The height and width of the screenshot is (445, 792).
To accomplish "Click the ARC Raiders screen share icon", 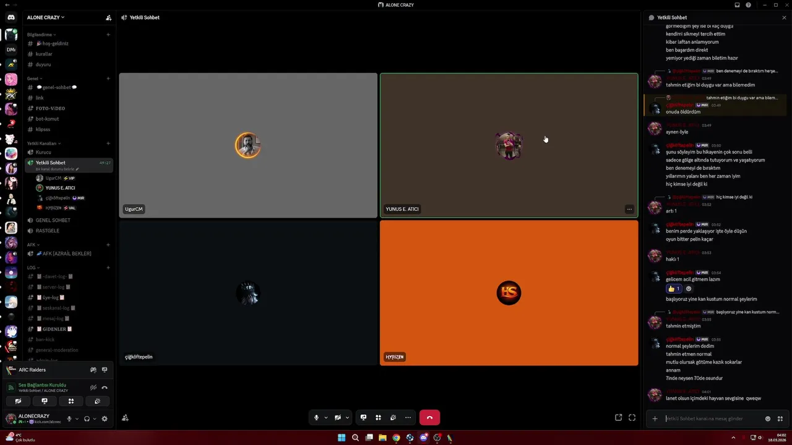I will pyautogui.click(x=105, y=370).
